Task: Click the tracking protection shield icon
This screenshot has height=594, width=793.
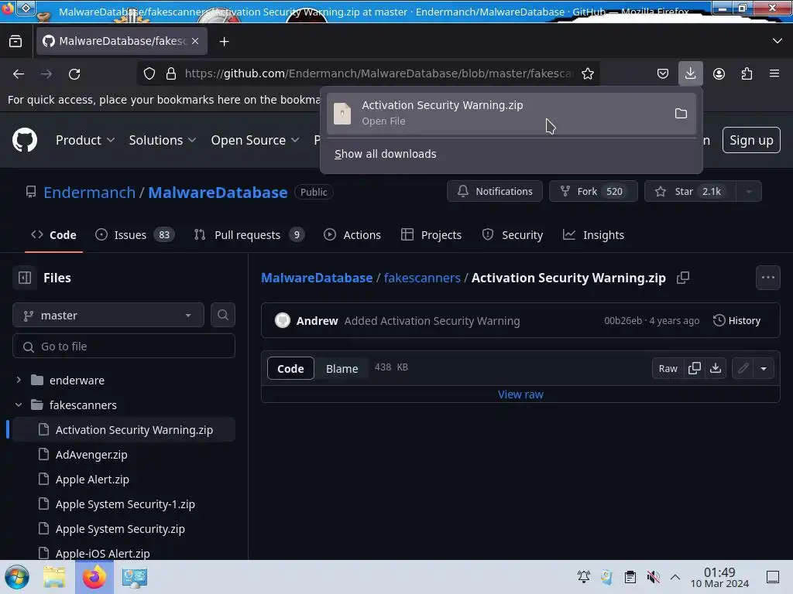Action: [149, 73]
